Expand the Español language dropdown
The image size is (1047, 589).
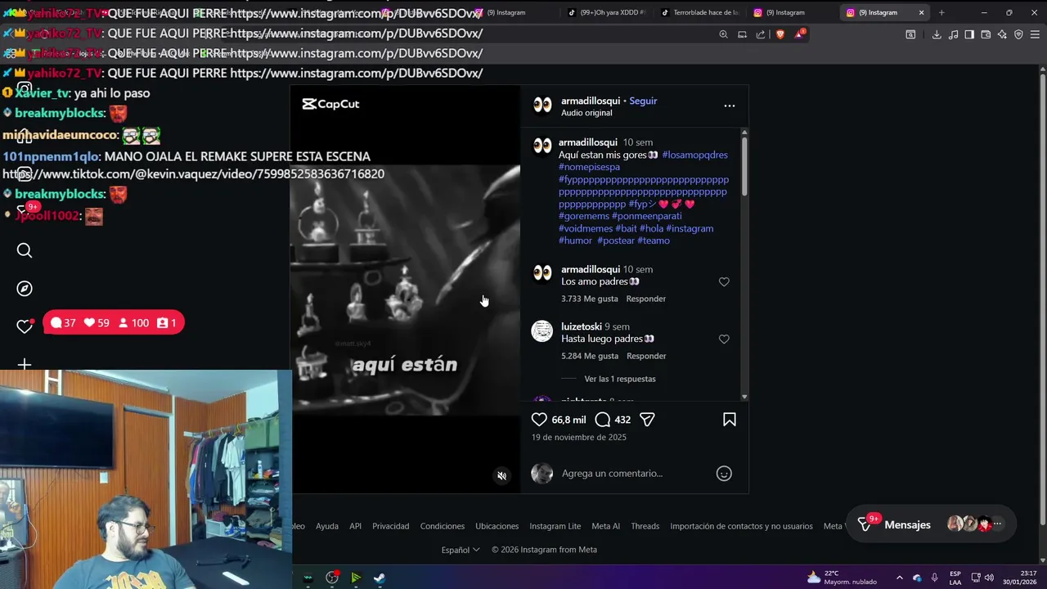[461, 550]
